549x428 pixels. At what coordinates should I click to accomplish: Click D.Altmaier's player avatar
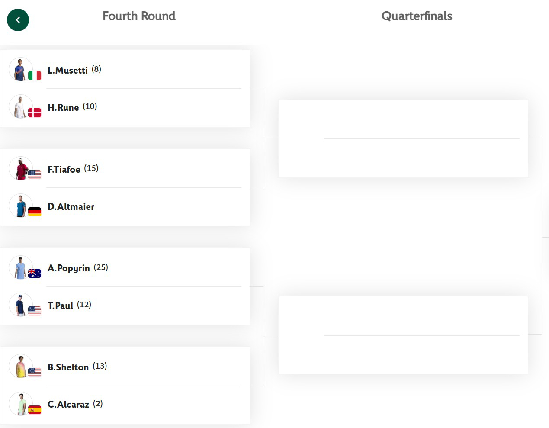(20, 206)
